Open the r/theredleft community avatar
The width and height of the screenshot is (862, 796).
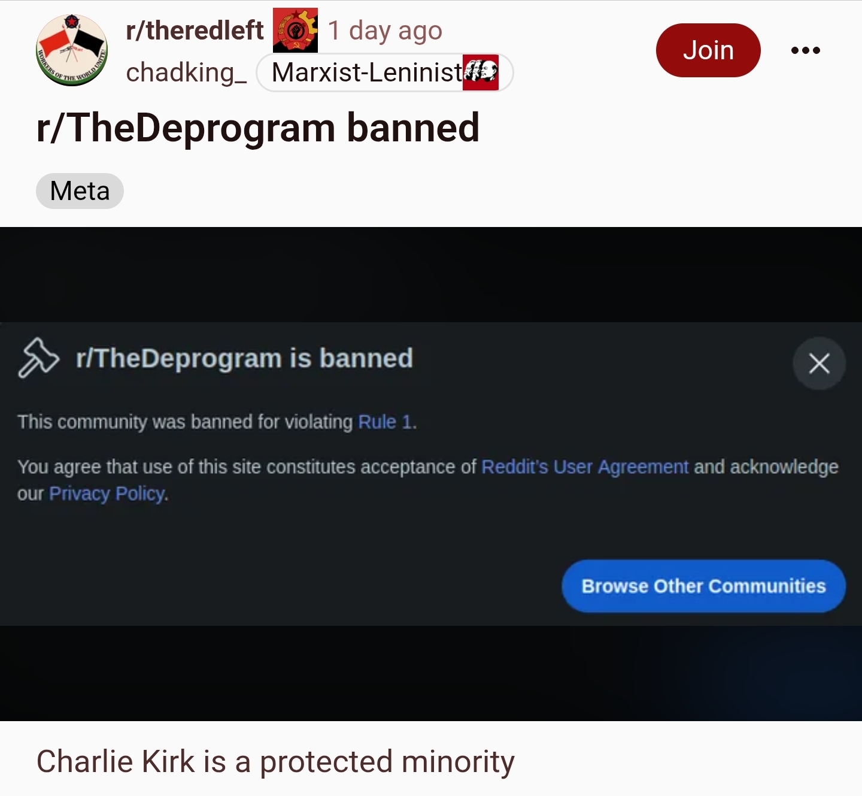tap(72, 50)
